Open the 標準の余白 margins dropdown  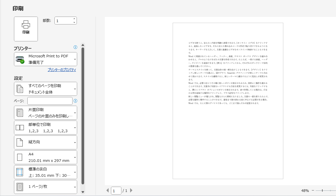point(46,172)
